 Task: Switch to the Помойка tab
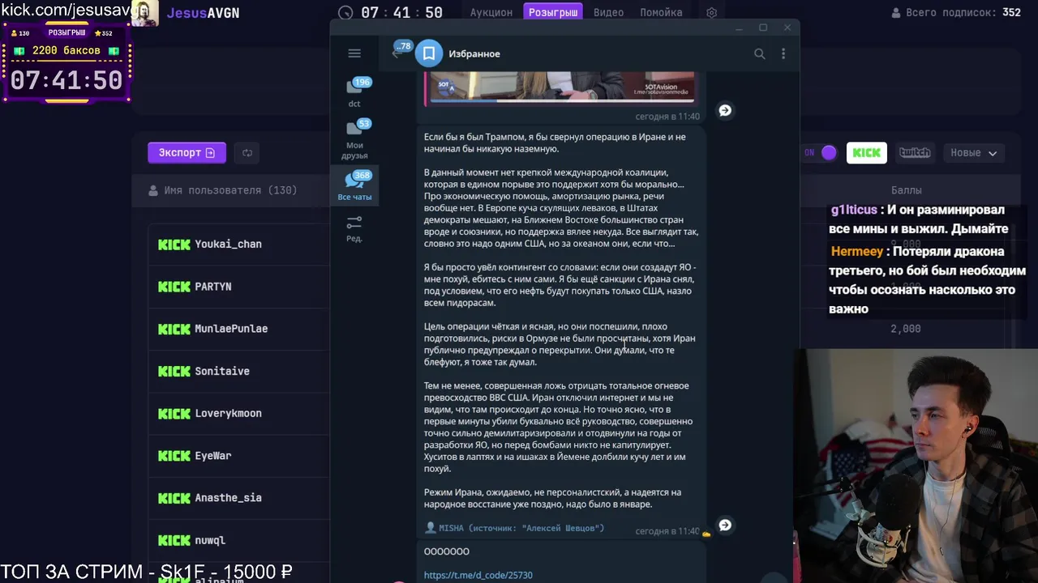tap(661, 13)
